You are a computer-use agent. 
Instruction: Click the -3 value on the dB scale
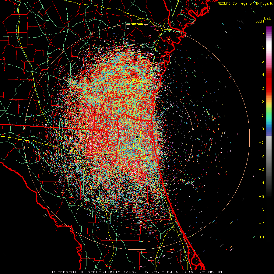tap(262, 170)
